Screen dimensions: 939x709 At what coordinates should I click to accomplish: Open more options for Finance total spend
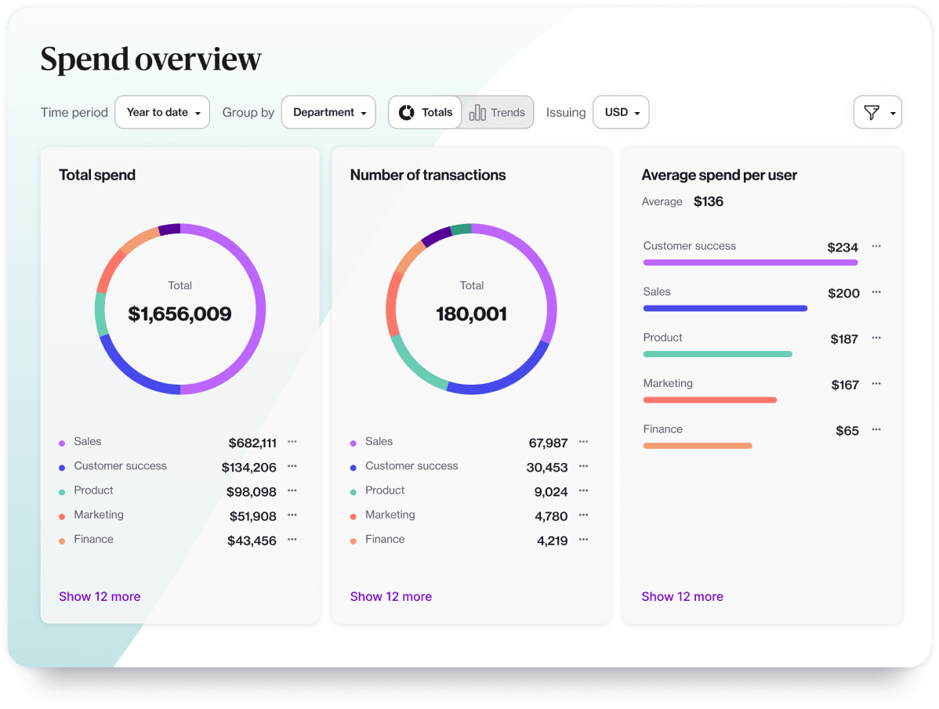[x=292, y=540]
